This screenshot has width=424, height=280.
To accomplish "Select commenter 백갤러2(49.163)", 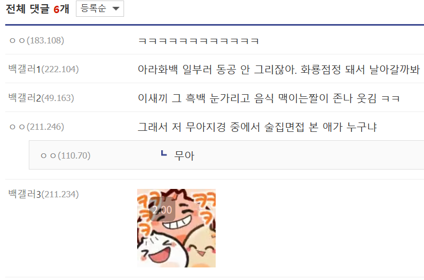I will 41,98.
